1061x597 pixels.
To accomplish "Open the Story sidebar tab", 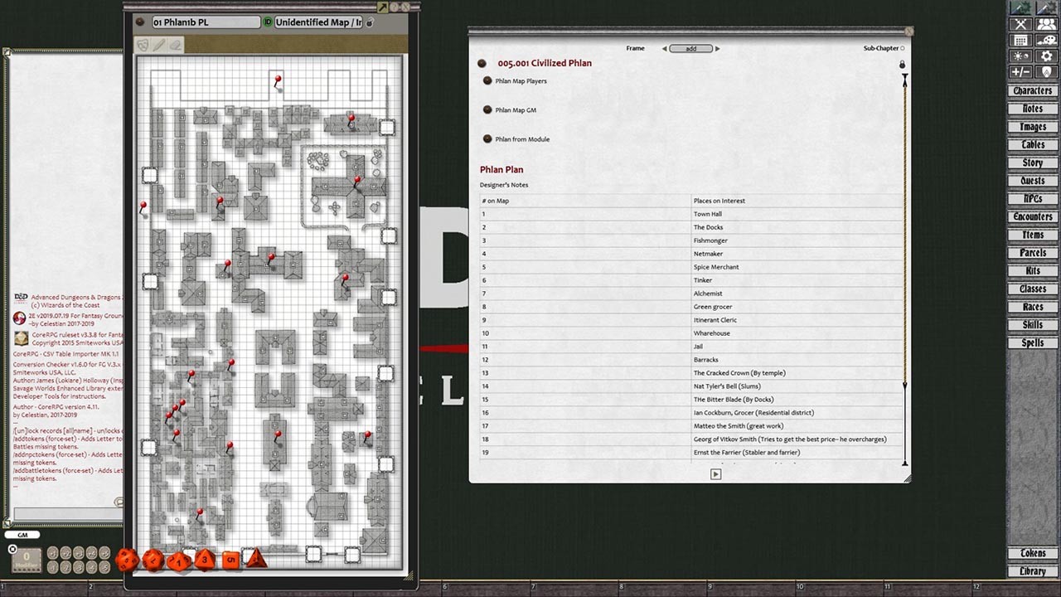I will pos(1032,163).
